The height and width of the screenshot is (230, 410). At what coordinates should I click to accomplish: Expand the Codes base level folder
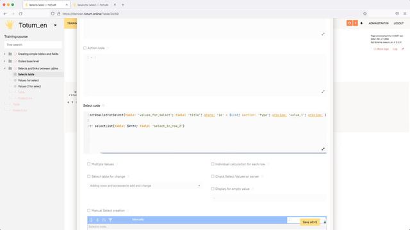click(4, 61)
